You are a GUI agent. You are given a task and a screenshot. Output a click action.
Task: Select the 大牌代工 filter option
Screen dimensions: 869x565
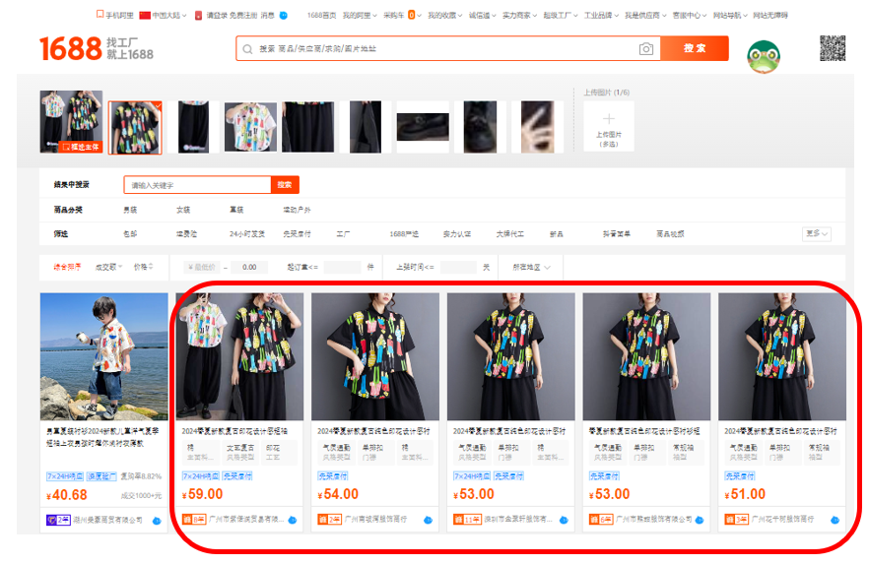click(510, 233)
